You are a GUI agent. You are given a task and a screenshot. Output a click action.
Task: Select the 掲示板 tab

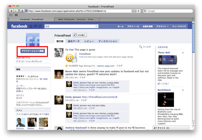(x=60, y=41)
